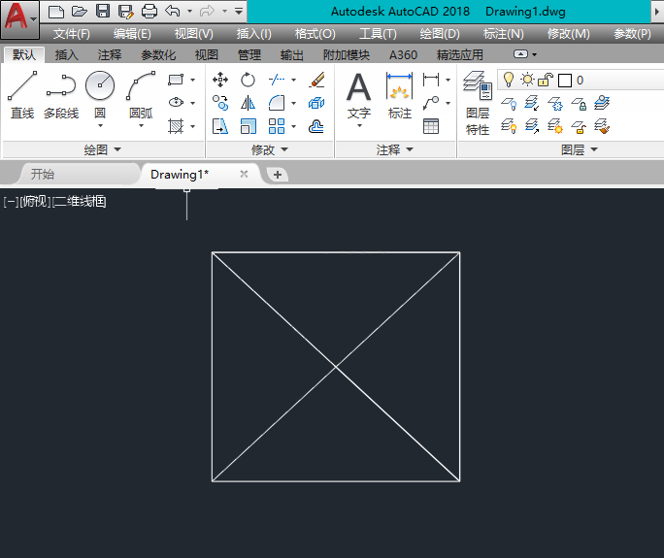Select the Text (文字) tool
This screenshot has height=558, width=664.
(x=358, y=96)
